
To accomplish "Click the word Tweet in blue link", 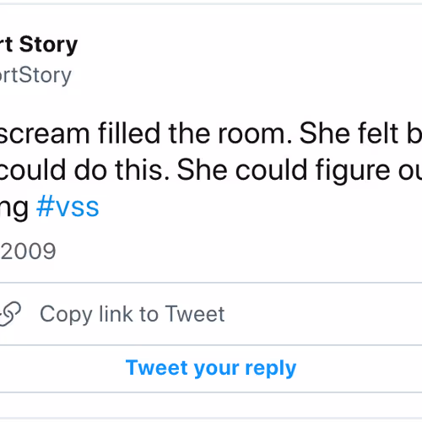I will [157, 367].
